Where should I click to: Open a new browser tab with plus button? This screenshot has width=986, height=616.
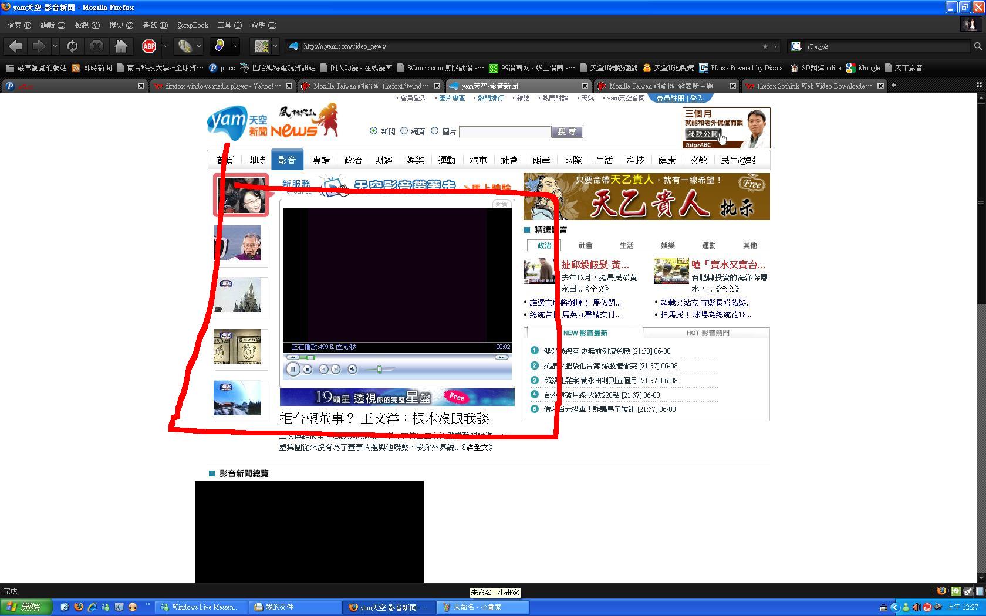[894, 86]
